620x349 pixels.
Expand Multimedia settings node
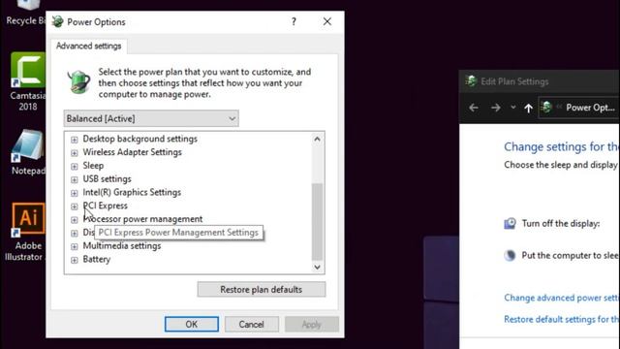point(75,246)
